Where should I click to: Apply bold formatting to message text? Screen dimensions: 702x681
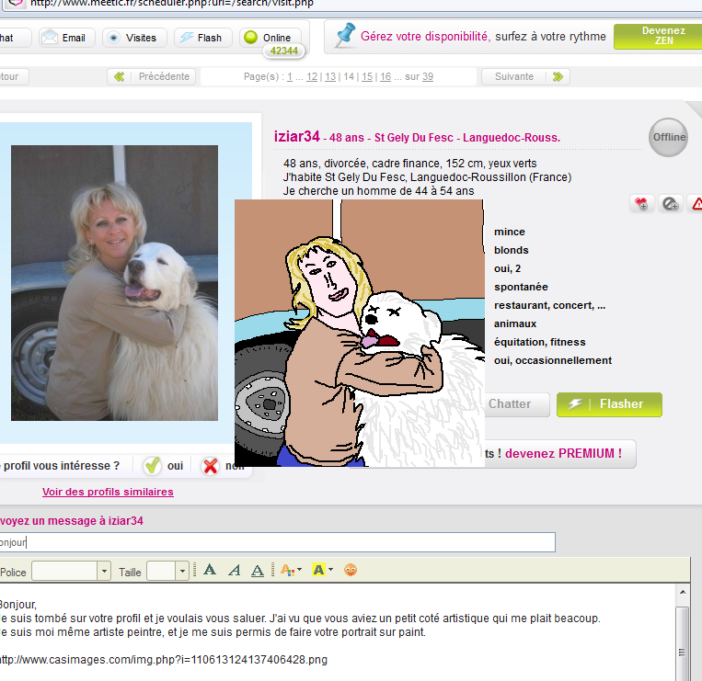(x=210, y=571)
